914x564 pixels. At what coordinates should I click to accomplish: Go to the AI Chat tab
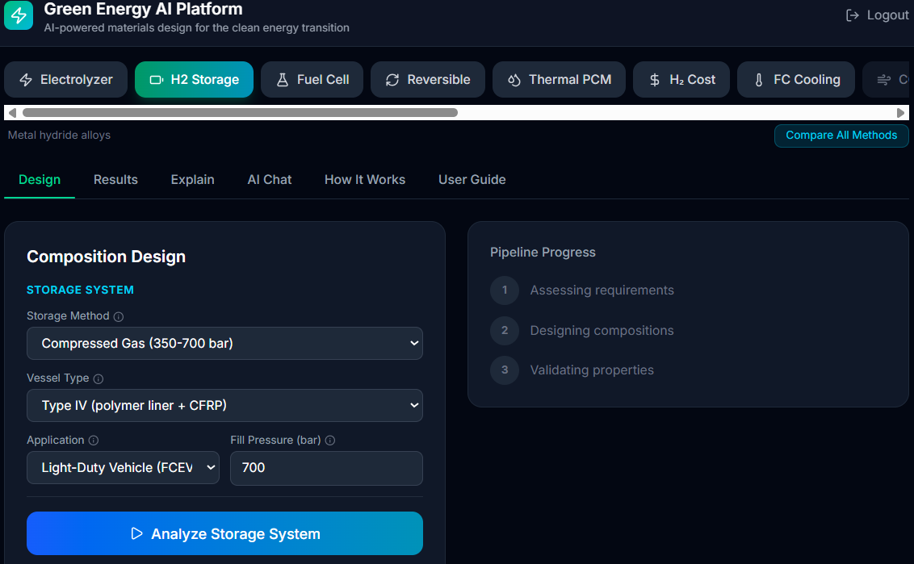point(270,180)
